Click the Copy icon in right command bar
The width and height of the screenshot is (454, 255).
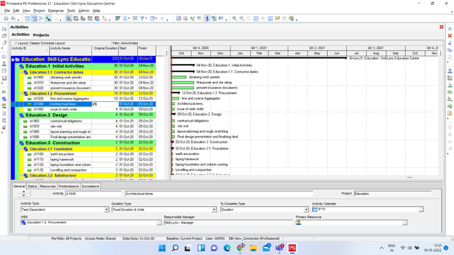(x=449, y=50)
